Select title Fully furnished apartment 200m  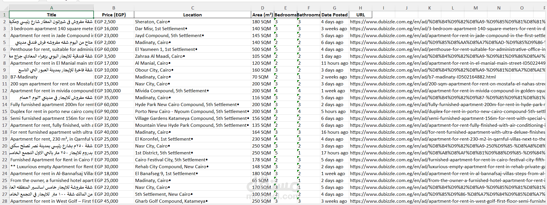coord(51,104)
